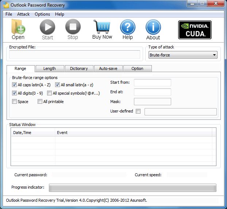Open the Attack menu
The height and width of the screenshot is (209, 227).
23,14
